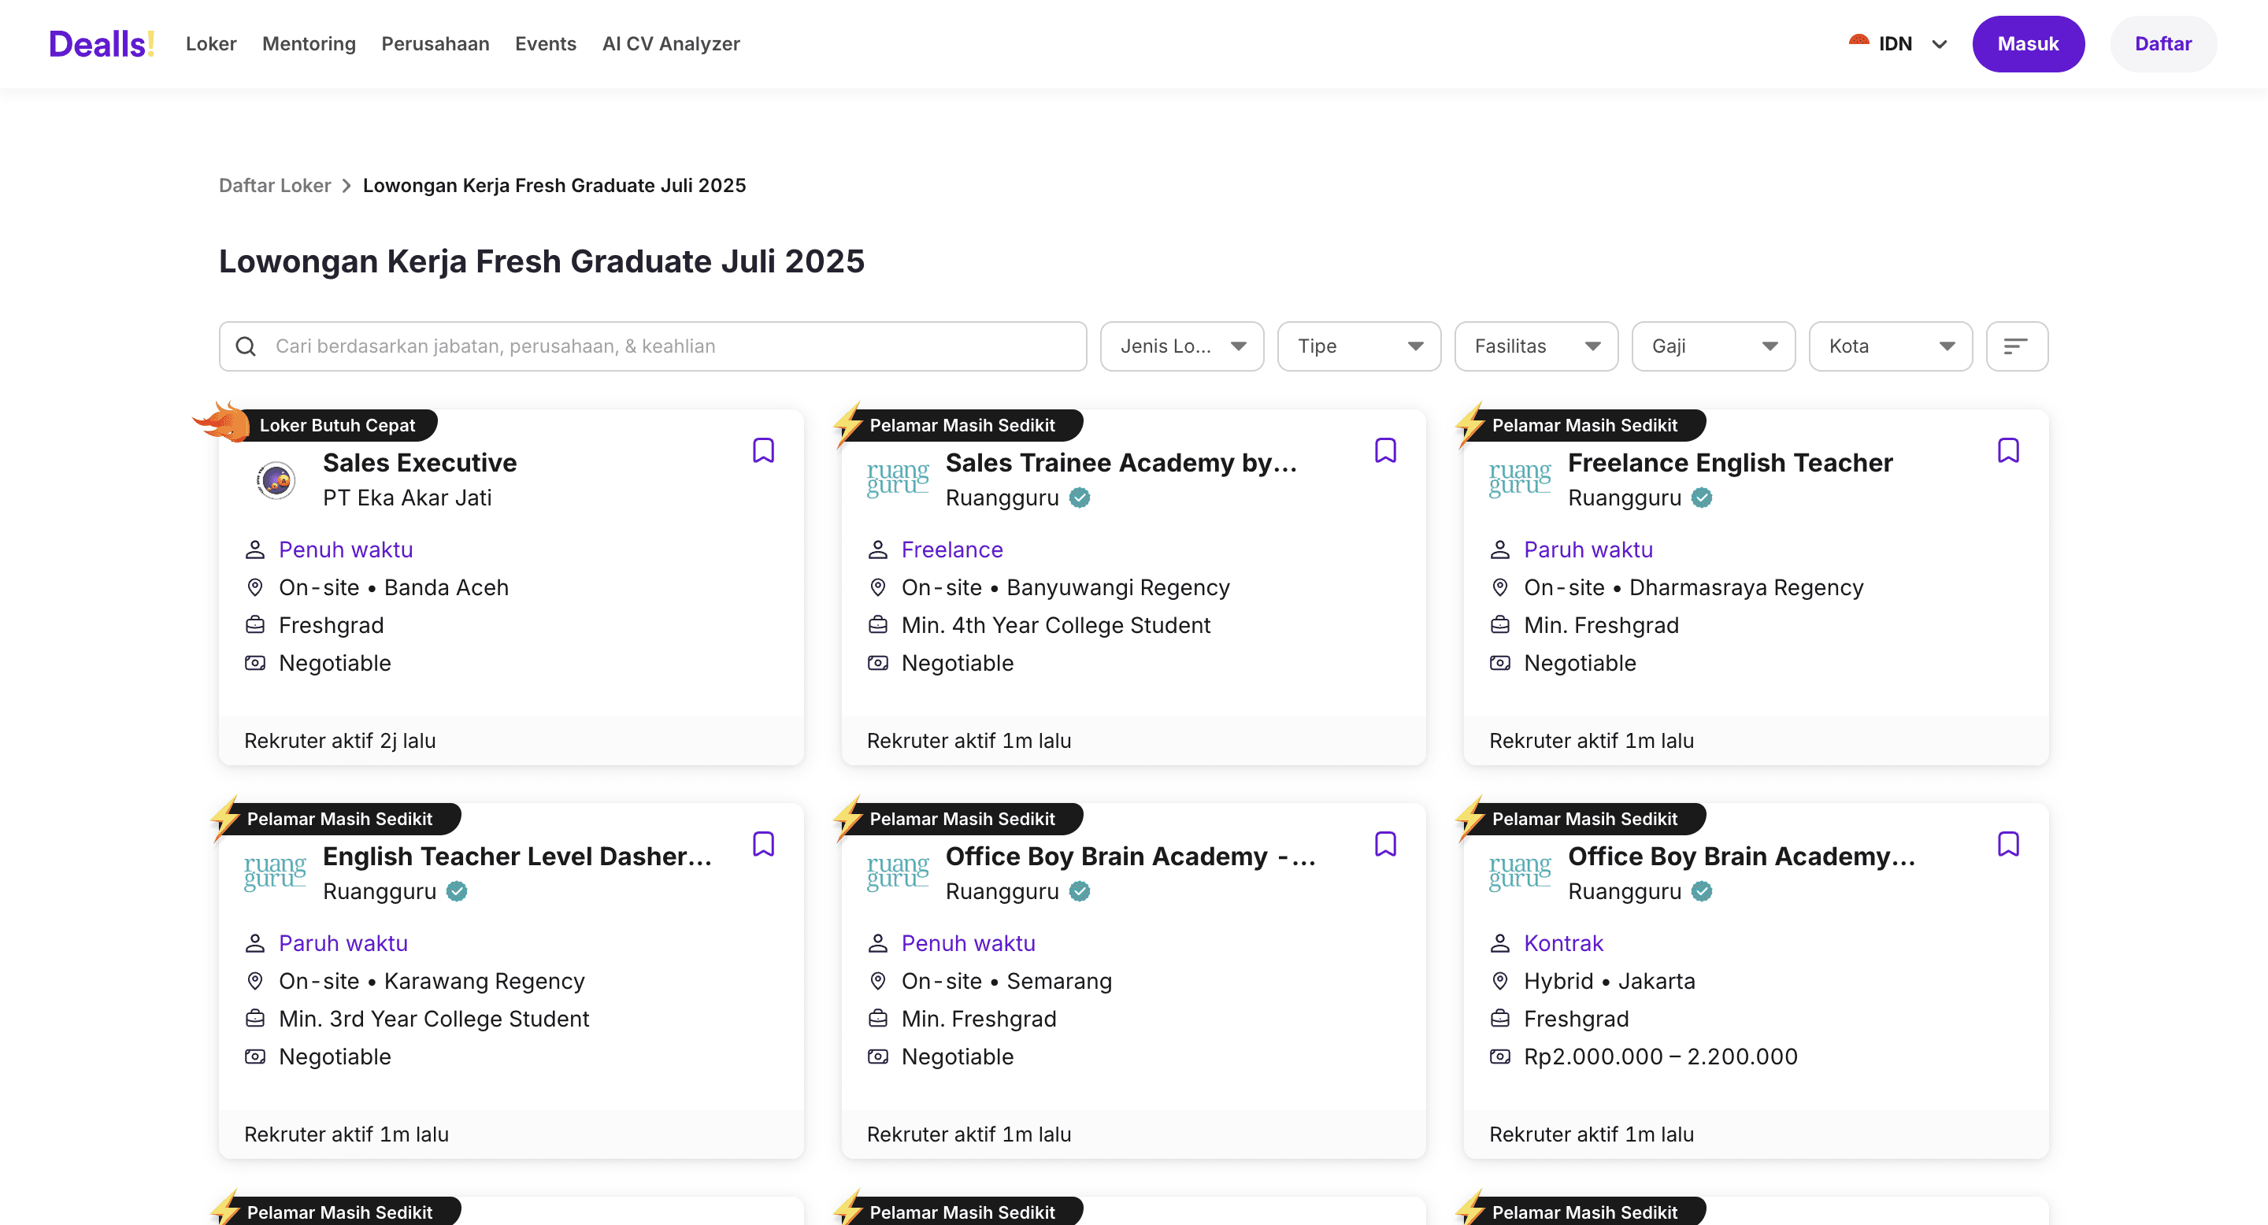Click the Daftar button

tap(2162, 44)
